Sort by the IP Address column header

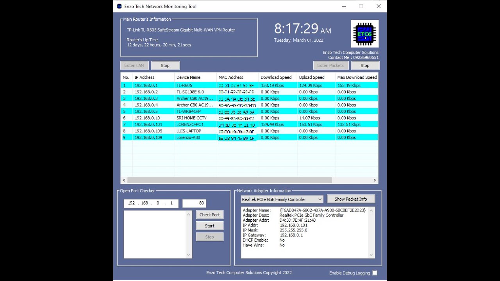click(x=154, y=77)
